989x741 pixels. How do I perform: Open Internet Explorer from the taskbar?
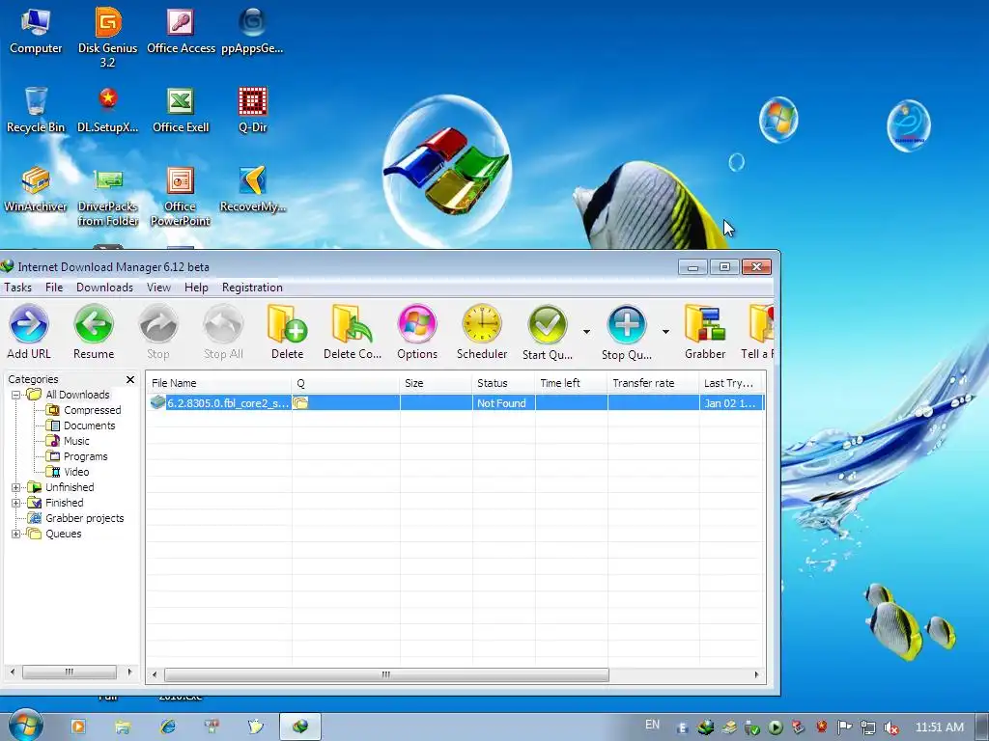click(167, 727)
